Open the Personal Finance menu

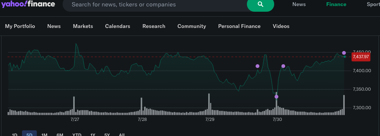(x=239, y=26)
